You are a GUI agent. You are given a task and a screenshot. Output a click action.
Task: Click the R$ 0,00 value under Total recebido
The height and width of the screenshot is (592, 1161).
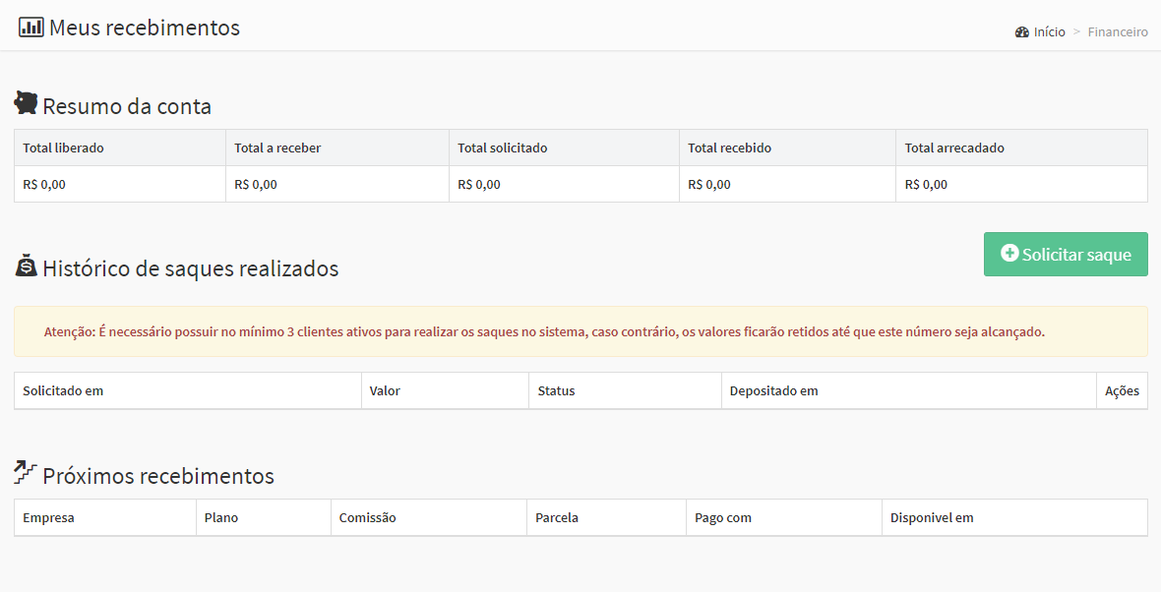[x=709, y=185]
